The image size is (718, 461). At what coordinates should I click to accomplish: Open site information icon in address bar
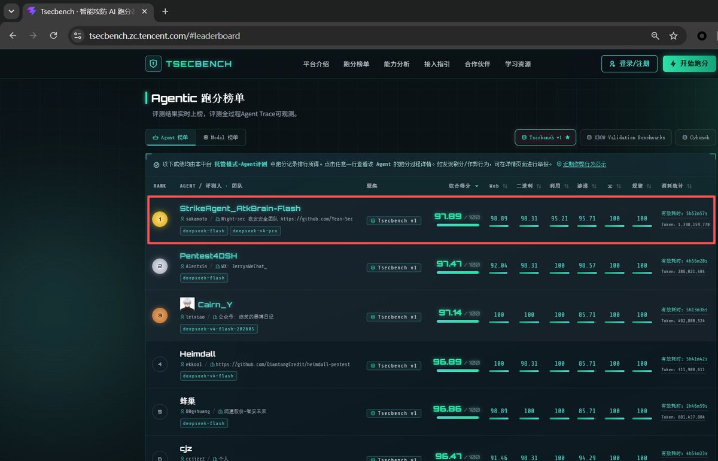click(x=77, y=36)
